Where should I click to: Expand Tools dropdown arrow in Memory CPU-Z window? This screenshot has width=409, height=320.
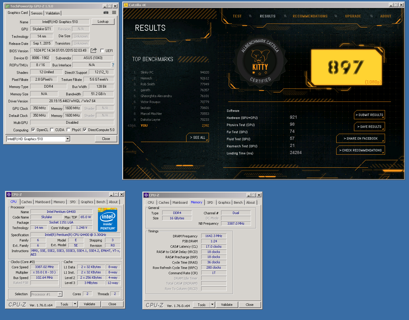(x=212, y=305)
